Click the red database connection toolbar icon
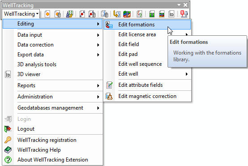248x166 pixels. 184,14
